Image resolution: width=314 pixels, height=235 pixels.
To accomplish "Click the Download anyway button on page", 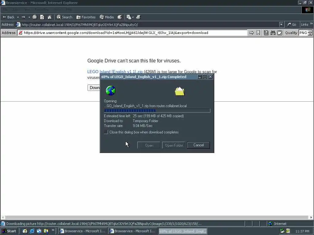I will click(x=94, y=88).
